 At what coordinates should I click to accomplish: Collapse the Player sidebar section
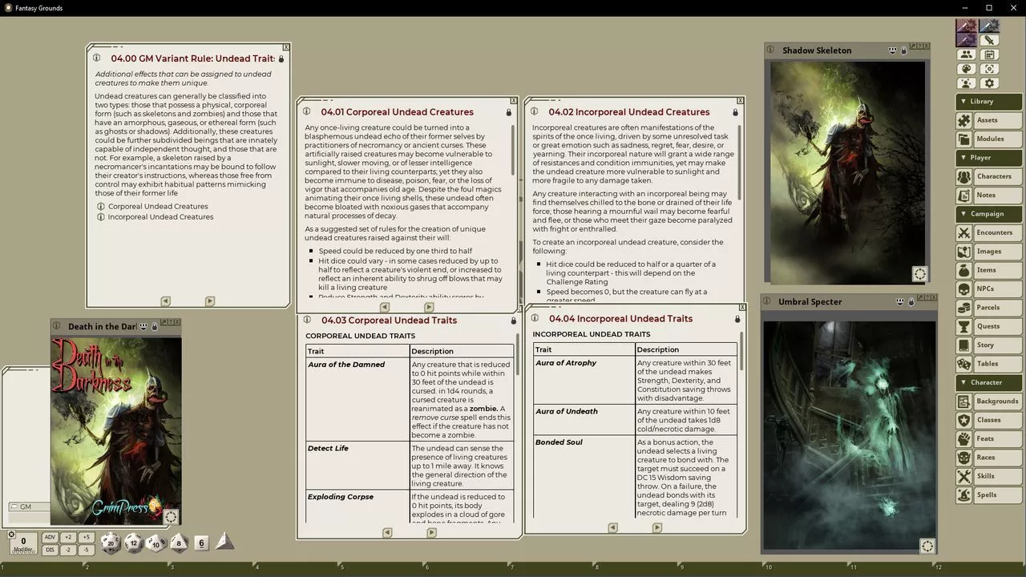[988, 157]
